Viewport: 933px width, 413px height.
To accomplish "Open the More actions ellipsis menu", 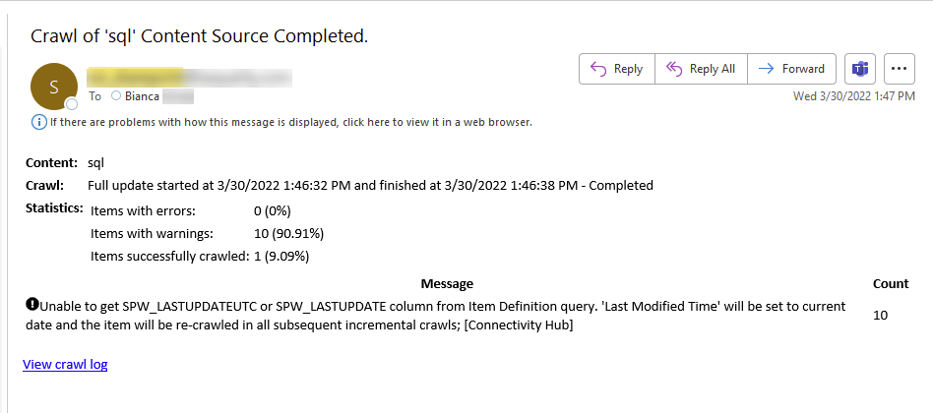I will tap(900, 69).
